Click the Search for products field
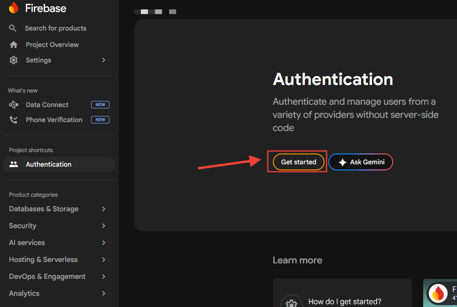Screen dimensions: 457x307 pos(55,28)
